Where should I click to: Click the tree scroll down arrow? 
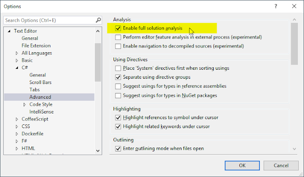(x=98, y=150)
